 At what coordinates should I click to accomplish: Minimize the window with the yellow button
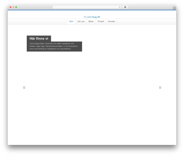13,7
